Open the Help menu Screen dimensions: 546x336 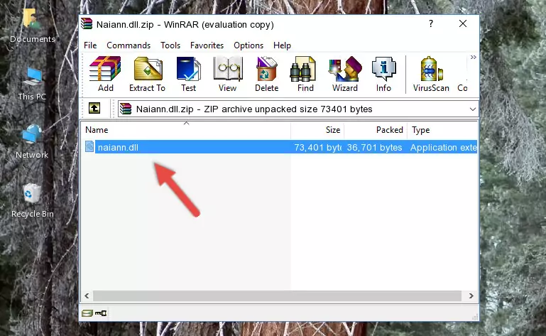point(282,45)
